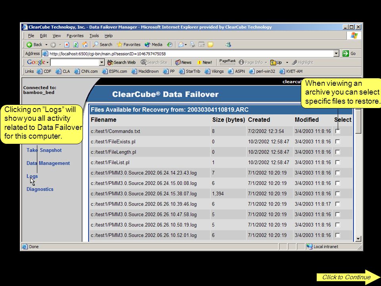This screenshot has height=286, width=381.
Task: Click the Refresh page icon
Action: pos(75,44)
